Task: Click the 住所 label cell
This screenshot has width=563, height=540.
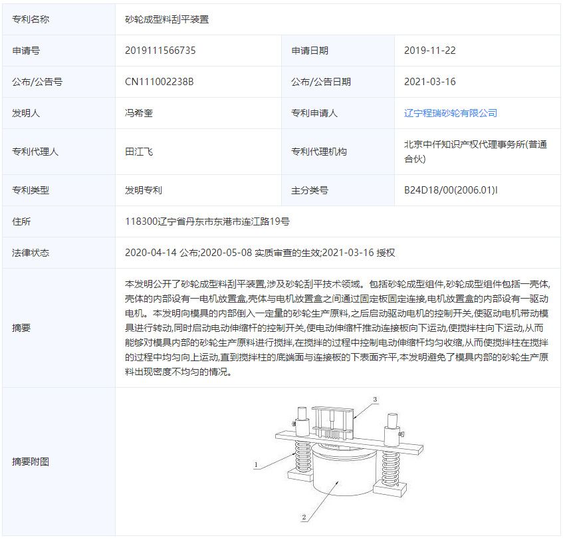Action: [x=59, y=221]
